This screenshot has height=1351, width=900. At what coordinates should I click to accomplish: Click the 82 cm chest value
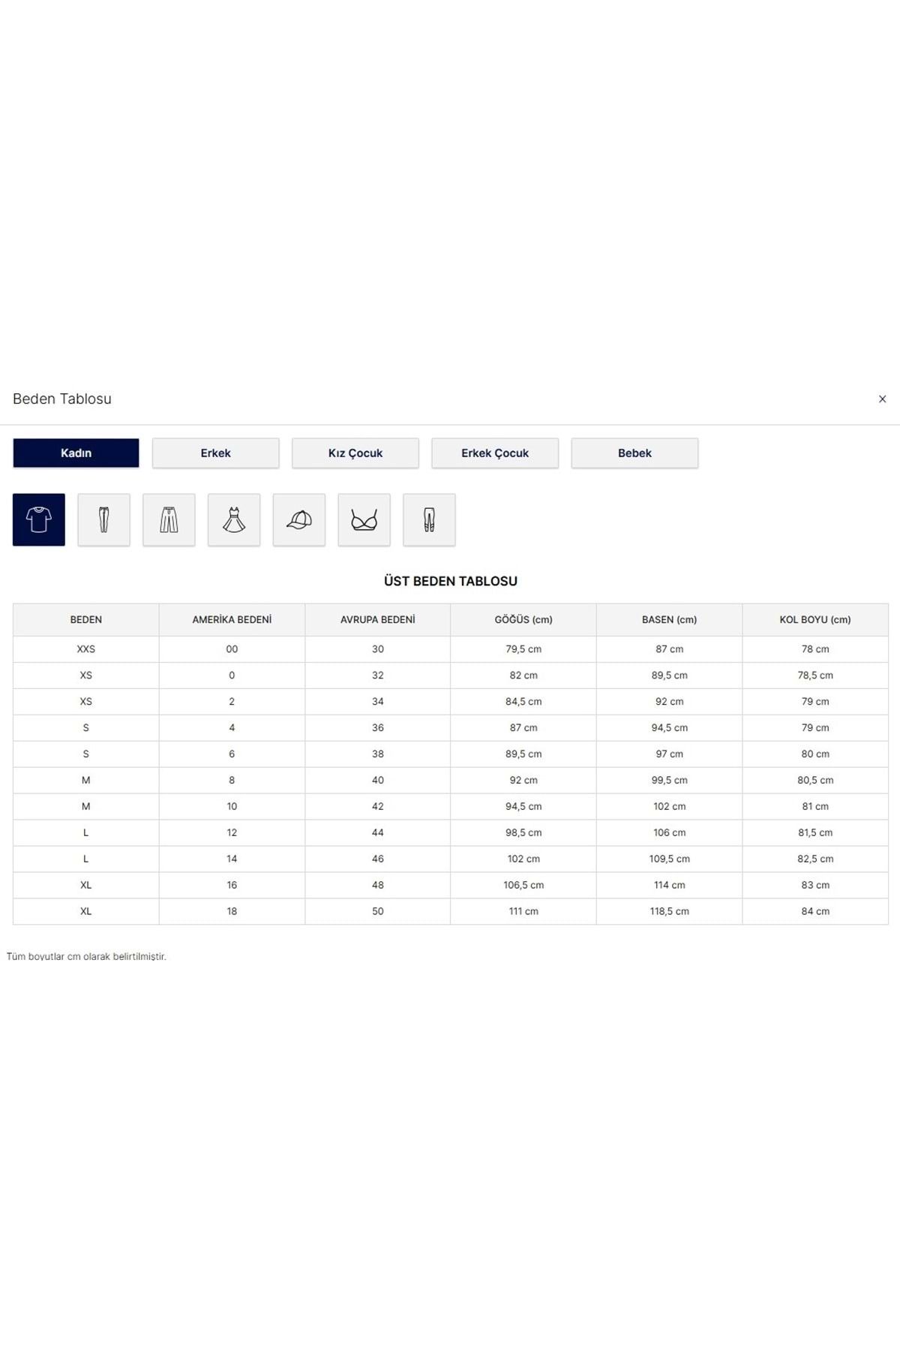523,675
